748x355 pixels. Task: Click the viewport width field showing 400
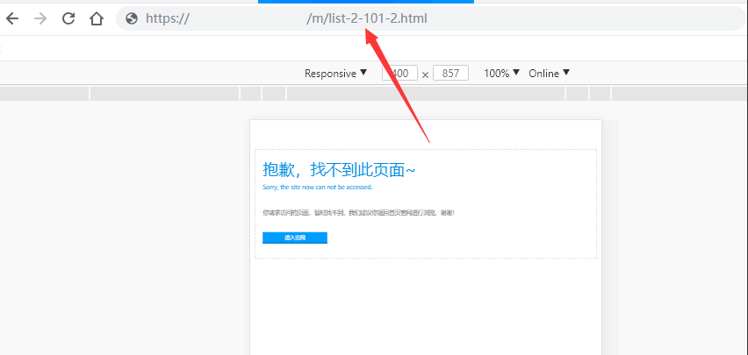(x=399, y=74)
